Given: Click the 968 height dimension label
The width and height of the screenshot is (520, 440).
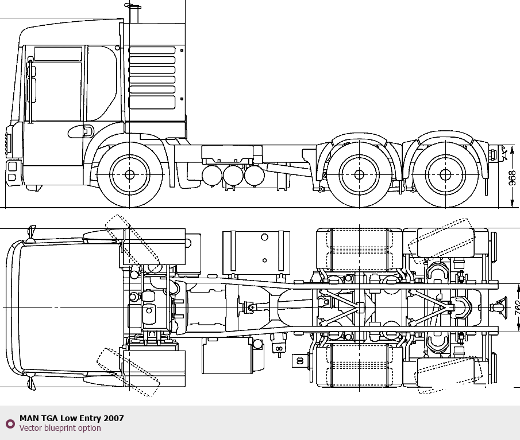Looking at the screenshot, I should tap(513, 178).
